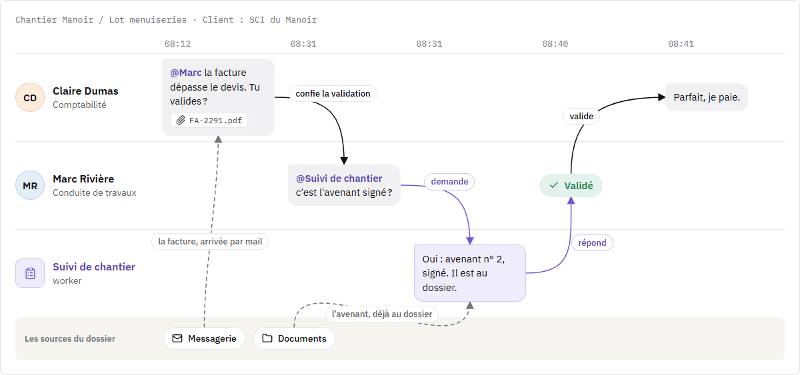Viewport: 800px width, 375px height.
Task: Click the Claire Dumas name
Action: [85, 91]
